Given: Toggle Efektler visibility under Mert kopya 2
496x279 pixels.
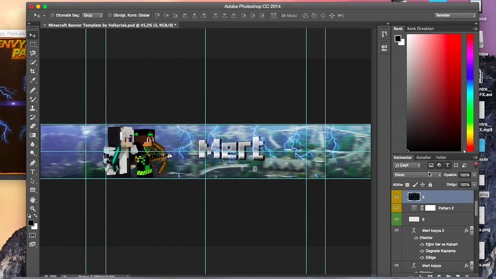Looking at the screenshot, I should 416,238.
